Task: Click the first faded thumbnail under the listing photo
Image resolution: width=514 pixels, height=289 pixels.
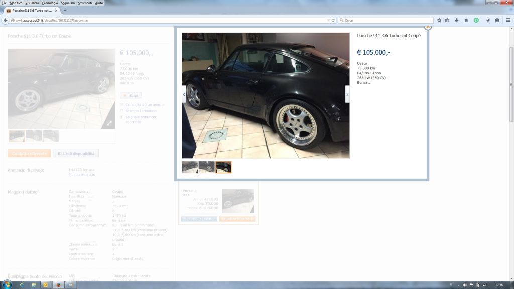Action: point(17,136)
